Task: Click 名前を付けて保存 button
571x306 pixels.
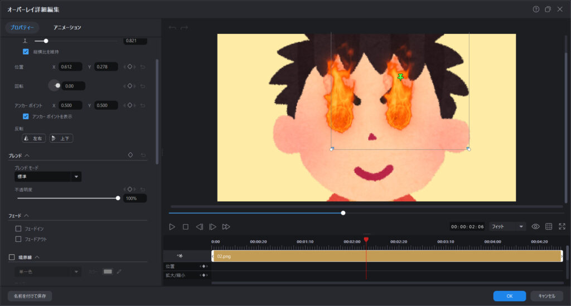Action: coord(30,296)
